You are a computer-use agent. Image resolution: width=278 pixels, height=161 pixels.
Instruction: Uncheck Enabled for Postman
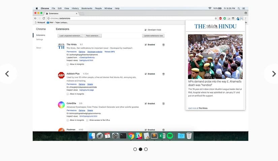pyautogui.click(x=146, y=130)
